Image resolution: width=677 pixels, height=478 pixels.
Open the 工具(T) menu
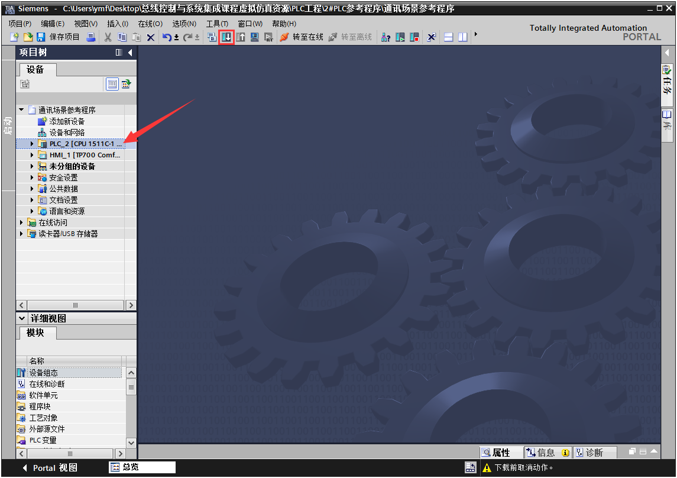tap(217, 24)
